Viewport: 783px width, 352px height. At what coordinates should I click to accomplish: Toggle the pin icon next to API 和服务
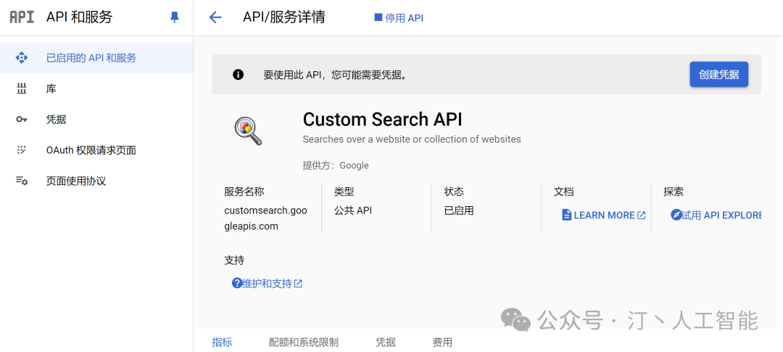click(174, 17)
